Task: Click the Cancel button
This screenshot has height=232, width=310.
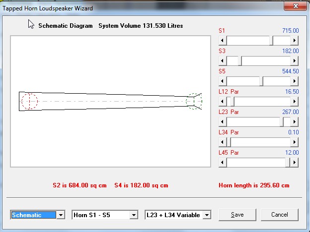Action: click(x=280, y=215)
